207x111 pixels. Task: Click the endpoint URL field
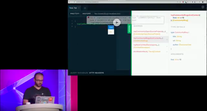tap(107, 14)
